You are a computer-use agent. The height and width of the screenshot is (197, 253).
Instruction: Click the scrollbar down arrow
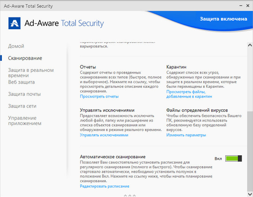[x=250, y=194]
